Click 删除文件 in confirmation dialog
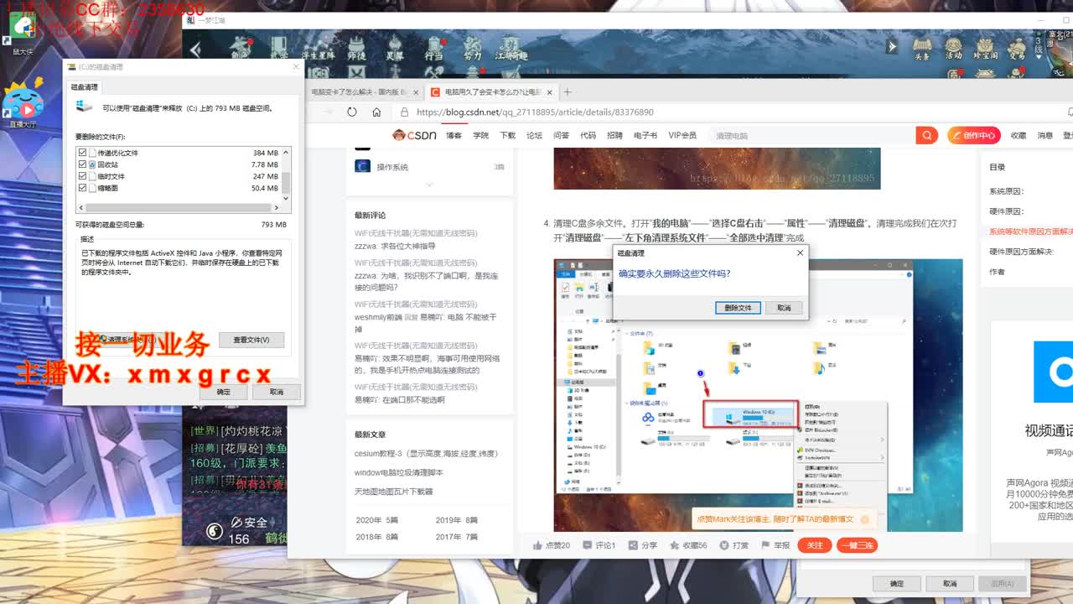Viewport: 1073px width, 604px height. pos(738,308)
